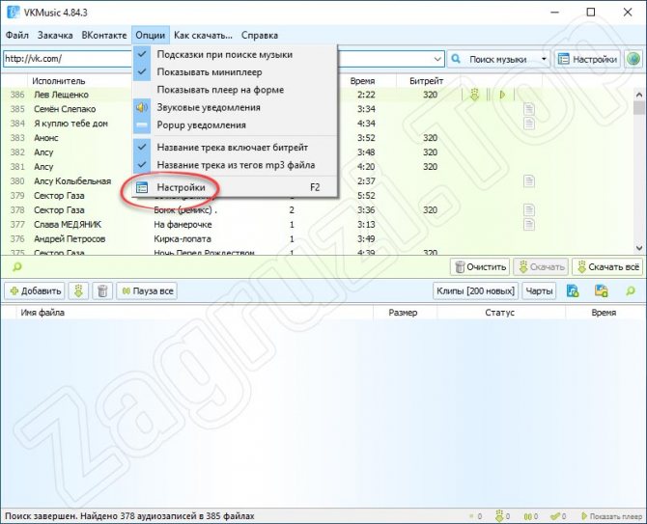
Task: Enable Показывать плеер на форме
Action: click(236, 90)
